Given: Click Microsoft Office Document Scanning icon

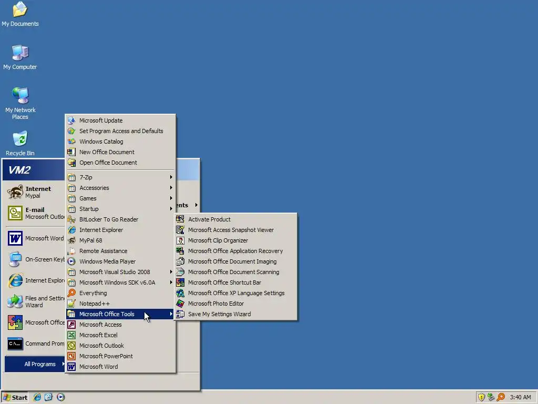Looking at the screenshot, I should pyautogui.click(x=180, y=272).
